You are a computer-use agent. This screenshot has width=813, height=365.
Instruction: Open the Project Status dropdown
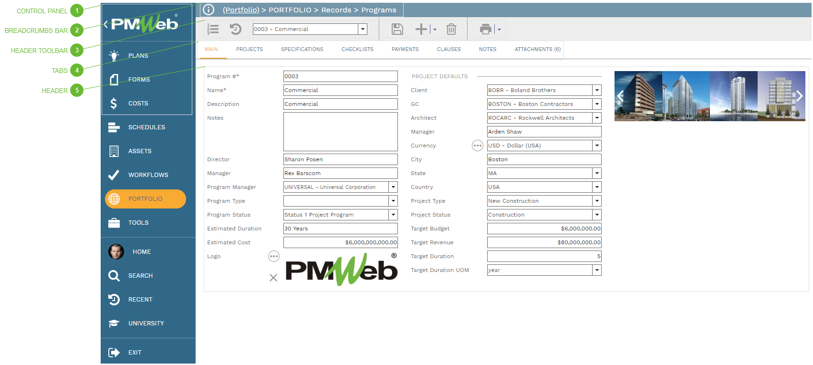coord(596,215)
